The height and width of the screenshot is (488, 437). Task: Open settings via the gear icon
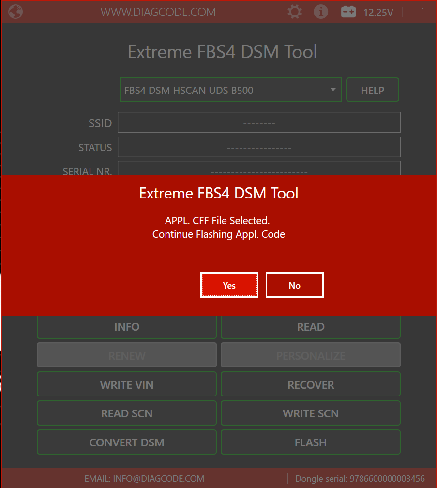tap(294, 12)
